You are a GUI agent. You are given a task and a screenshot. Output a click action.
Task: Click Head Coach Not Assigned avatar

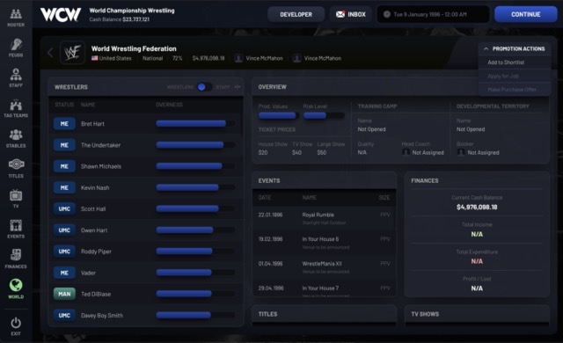pos(406,152)
